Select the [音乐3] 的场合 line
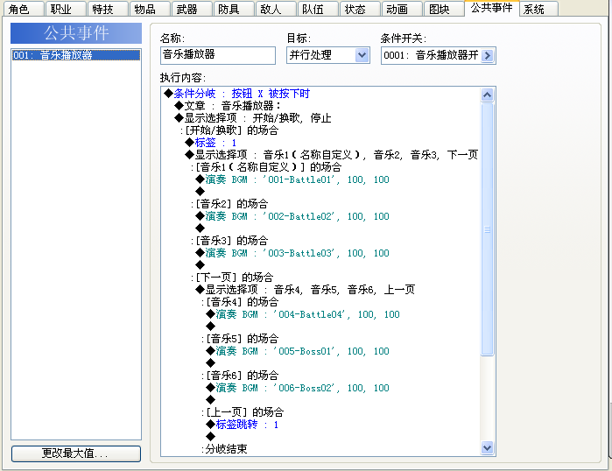The image size is (612, 471). coord(229,241)
